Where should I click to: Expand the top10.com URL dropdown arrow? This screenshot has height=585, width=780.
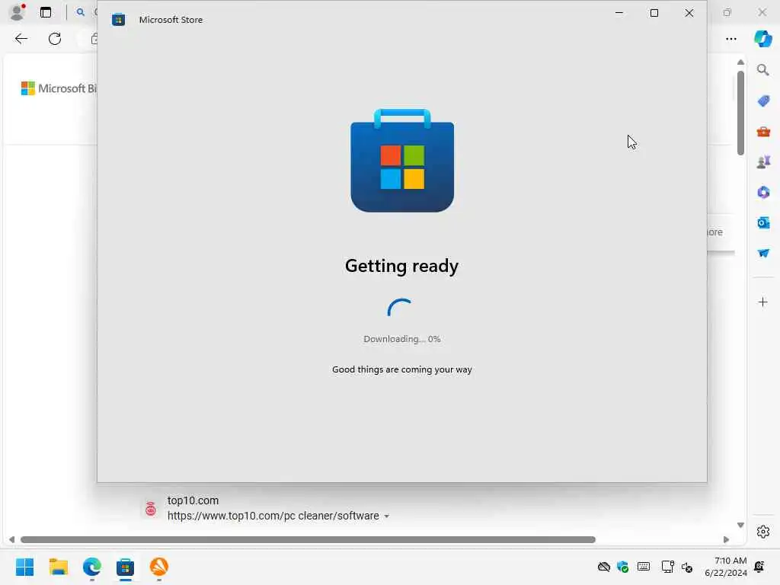click(386, 516)
